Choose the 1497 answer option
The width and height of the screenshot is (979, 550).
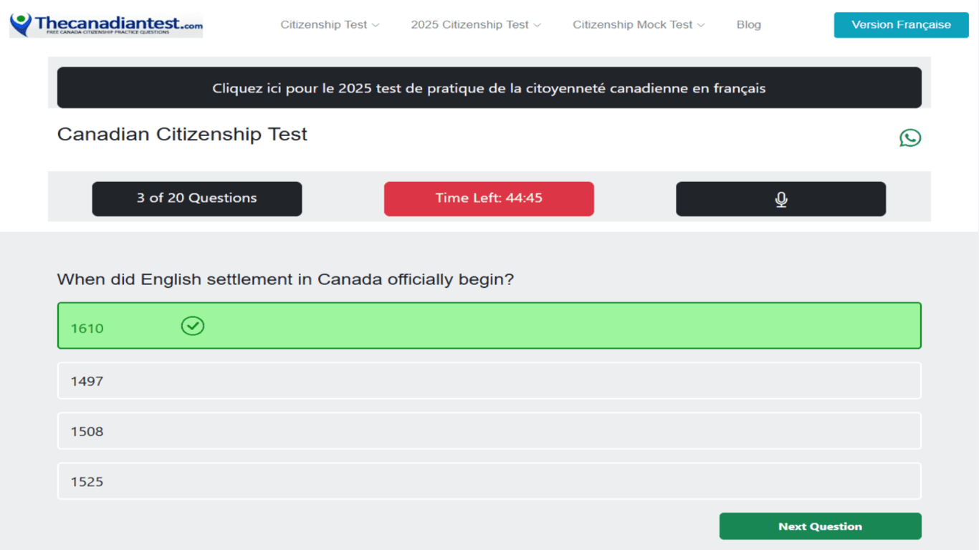click(489, 381)
